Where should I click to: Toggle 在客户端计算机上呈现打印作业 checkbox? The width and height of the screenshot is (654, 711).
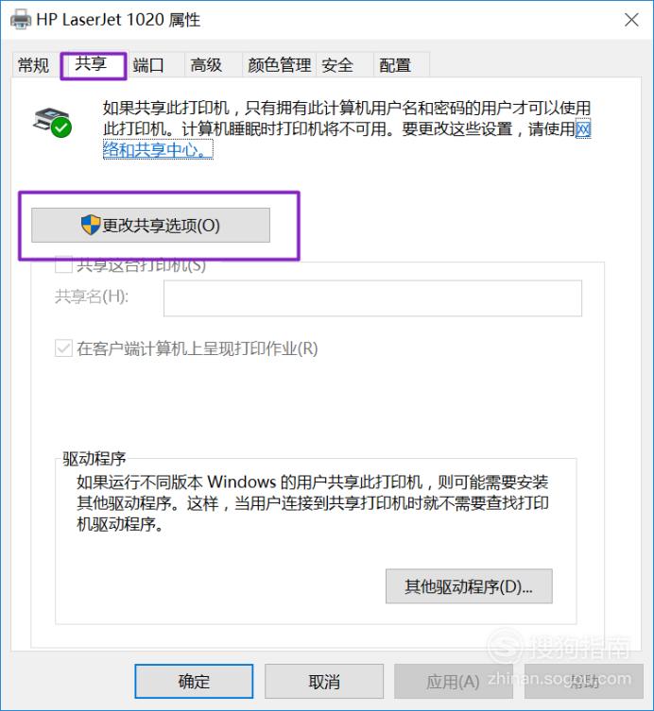(63, 348)
